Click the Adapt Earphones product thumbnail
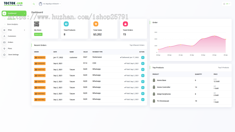 [x=154, y=94]
